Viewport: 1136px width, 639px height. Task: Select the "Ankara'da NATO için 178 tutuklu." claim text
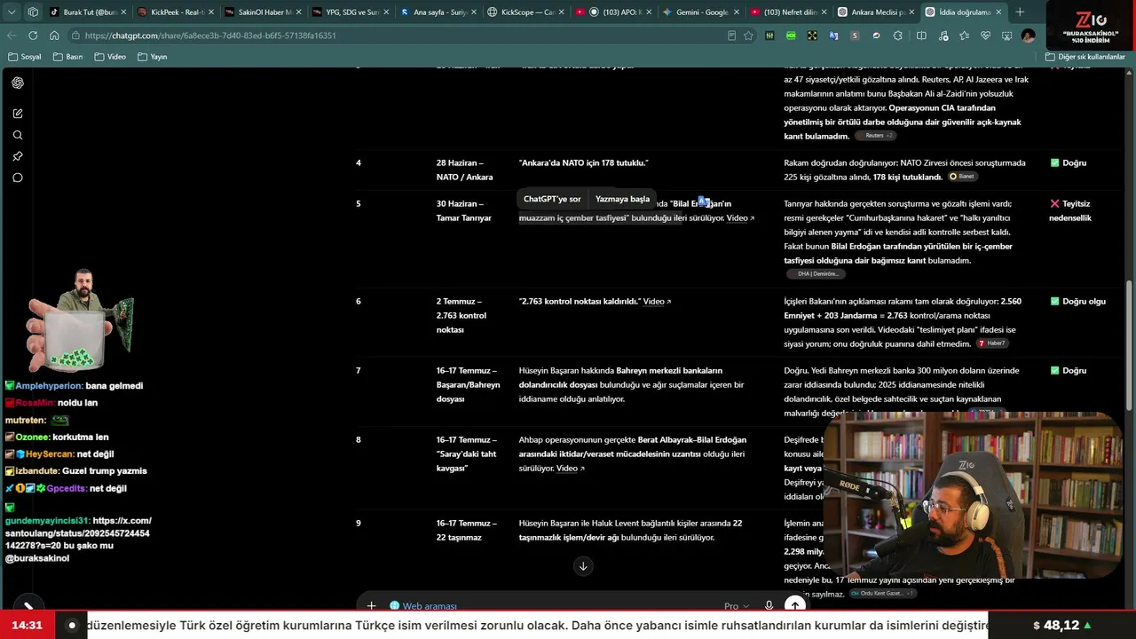tap(584, 163)
